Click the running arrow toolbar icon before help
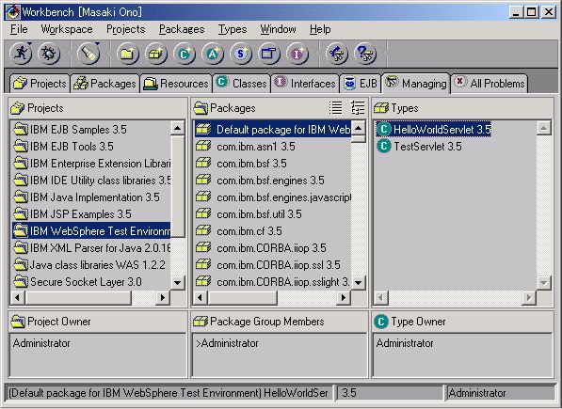Screen dimensions: 562x409 (337, 54)
